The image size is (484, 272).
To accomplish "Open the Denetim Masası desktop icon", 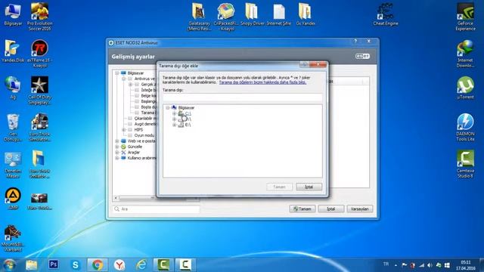I will click(13, 164).
